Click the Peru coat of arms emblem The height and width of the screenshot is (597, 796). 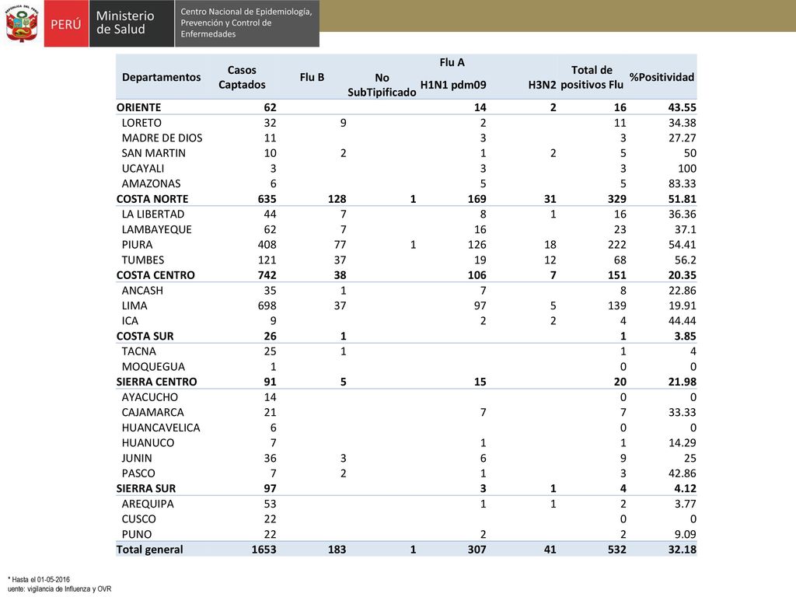coord(22,24)
